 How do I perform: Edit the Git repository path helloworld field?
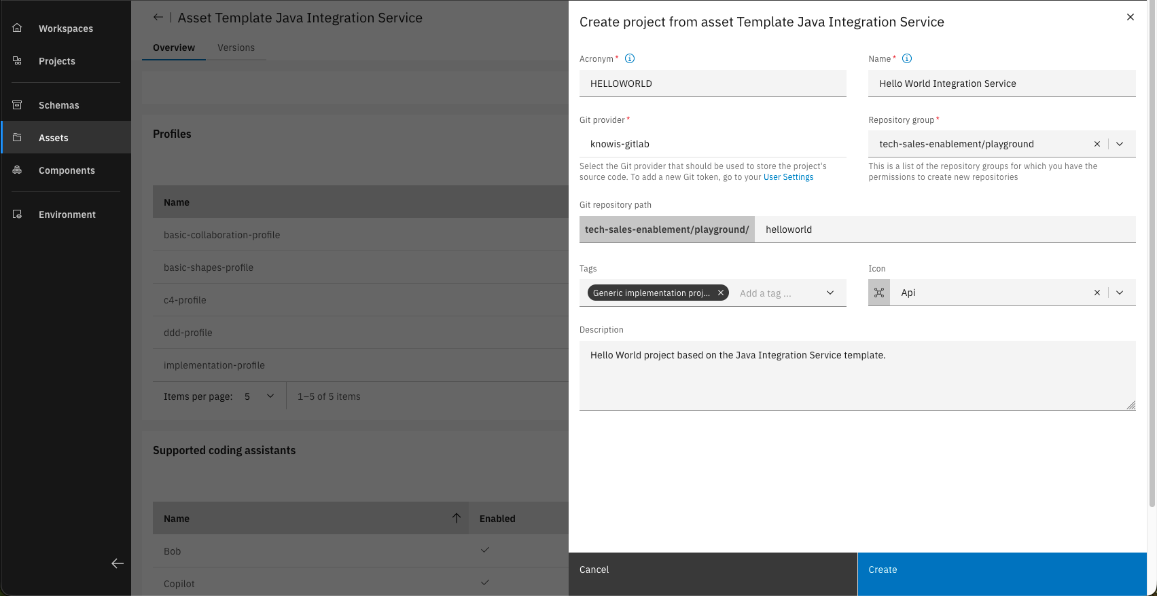pos(945,229)
